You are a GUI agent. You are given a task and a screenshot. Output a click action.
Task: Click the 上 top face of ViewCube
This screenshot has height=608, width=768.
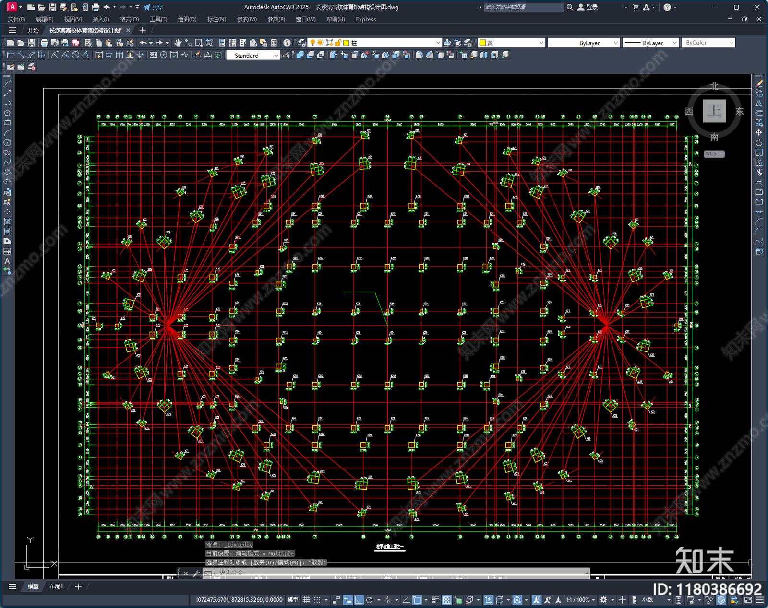(714, 111)
